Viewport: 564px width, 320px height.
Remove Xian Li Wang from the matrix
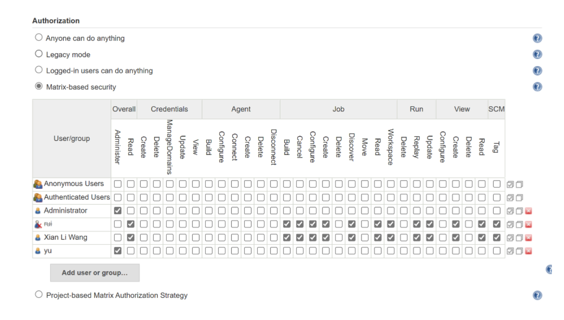tap(529, 238)
